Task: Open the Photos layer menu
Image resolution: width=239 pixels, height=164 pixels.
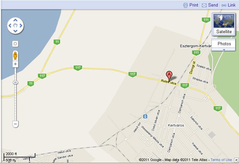Action: (224, 44)
